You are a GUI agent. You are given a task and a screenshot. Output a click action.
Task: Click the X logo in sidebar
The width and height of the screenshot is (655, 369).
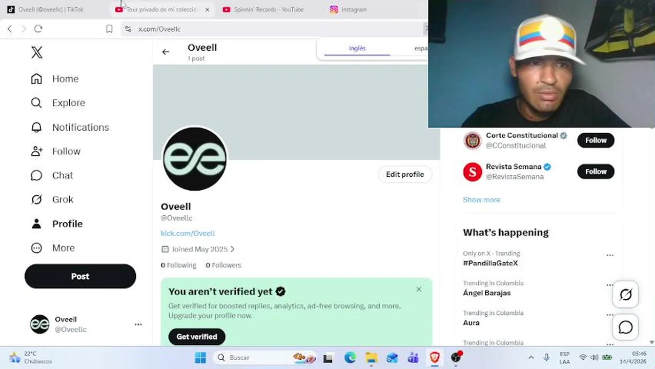(37, 52)
